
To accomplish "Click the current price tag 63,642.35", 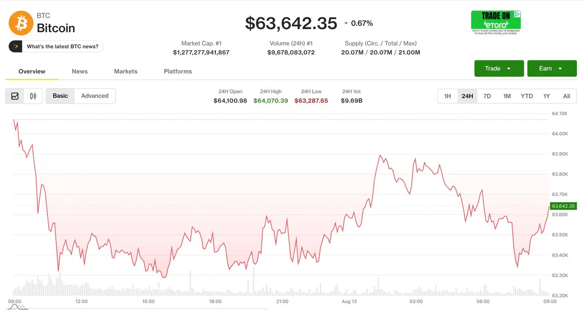I will pos(563,206).
